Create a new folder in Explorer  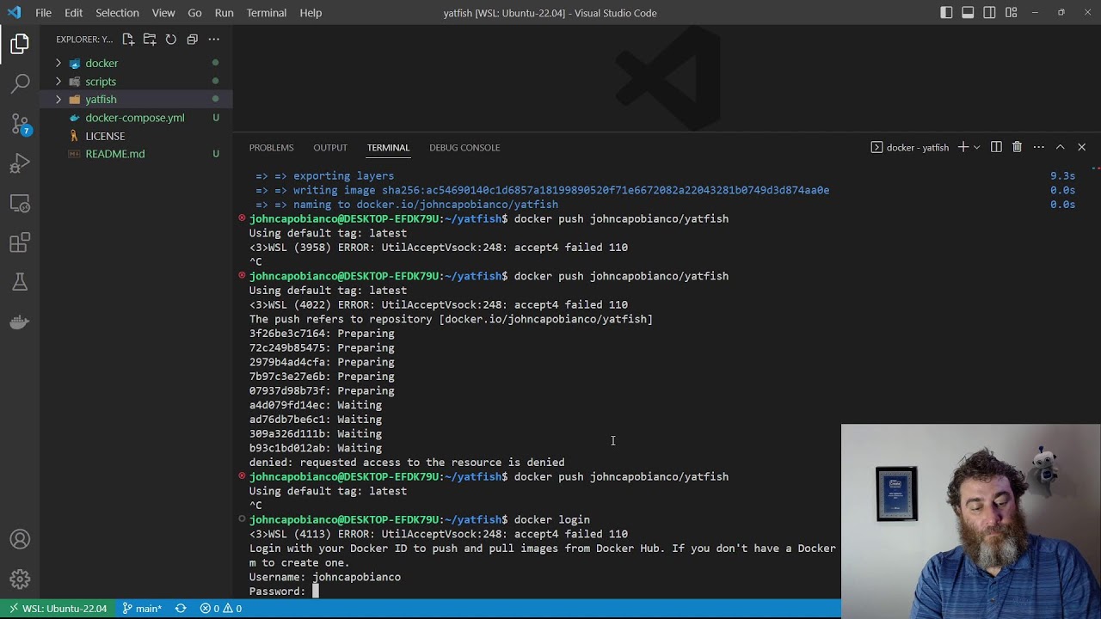click(150, 39)
